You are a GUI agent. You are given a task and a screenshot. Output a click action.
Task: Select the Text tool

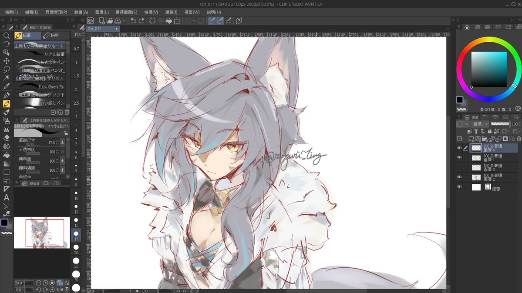point(7,197)
